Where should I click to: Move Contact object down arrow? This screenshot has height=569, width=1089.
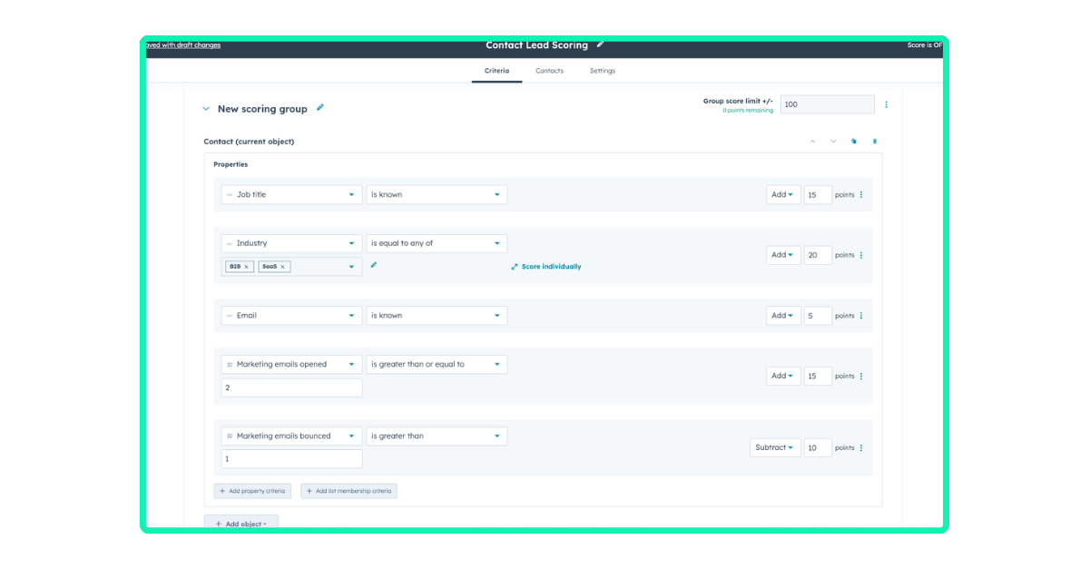click(x=833, y=142)
